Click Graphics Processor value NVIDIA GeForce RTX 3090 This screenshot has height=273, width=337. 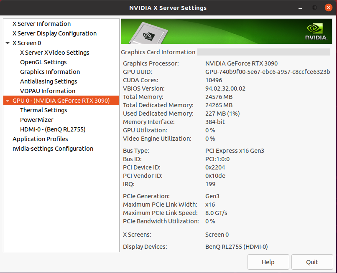pos(241,63)
